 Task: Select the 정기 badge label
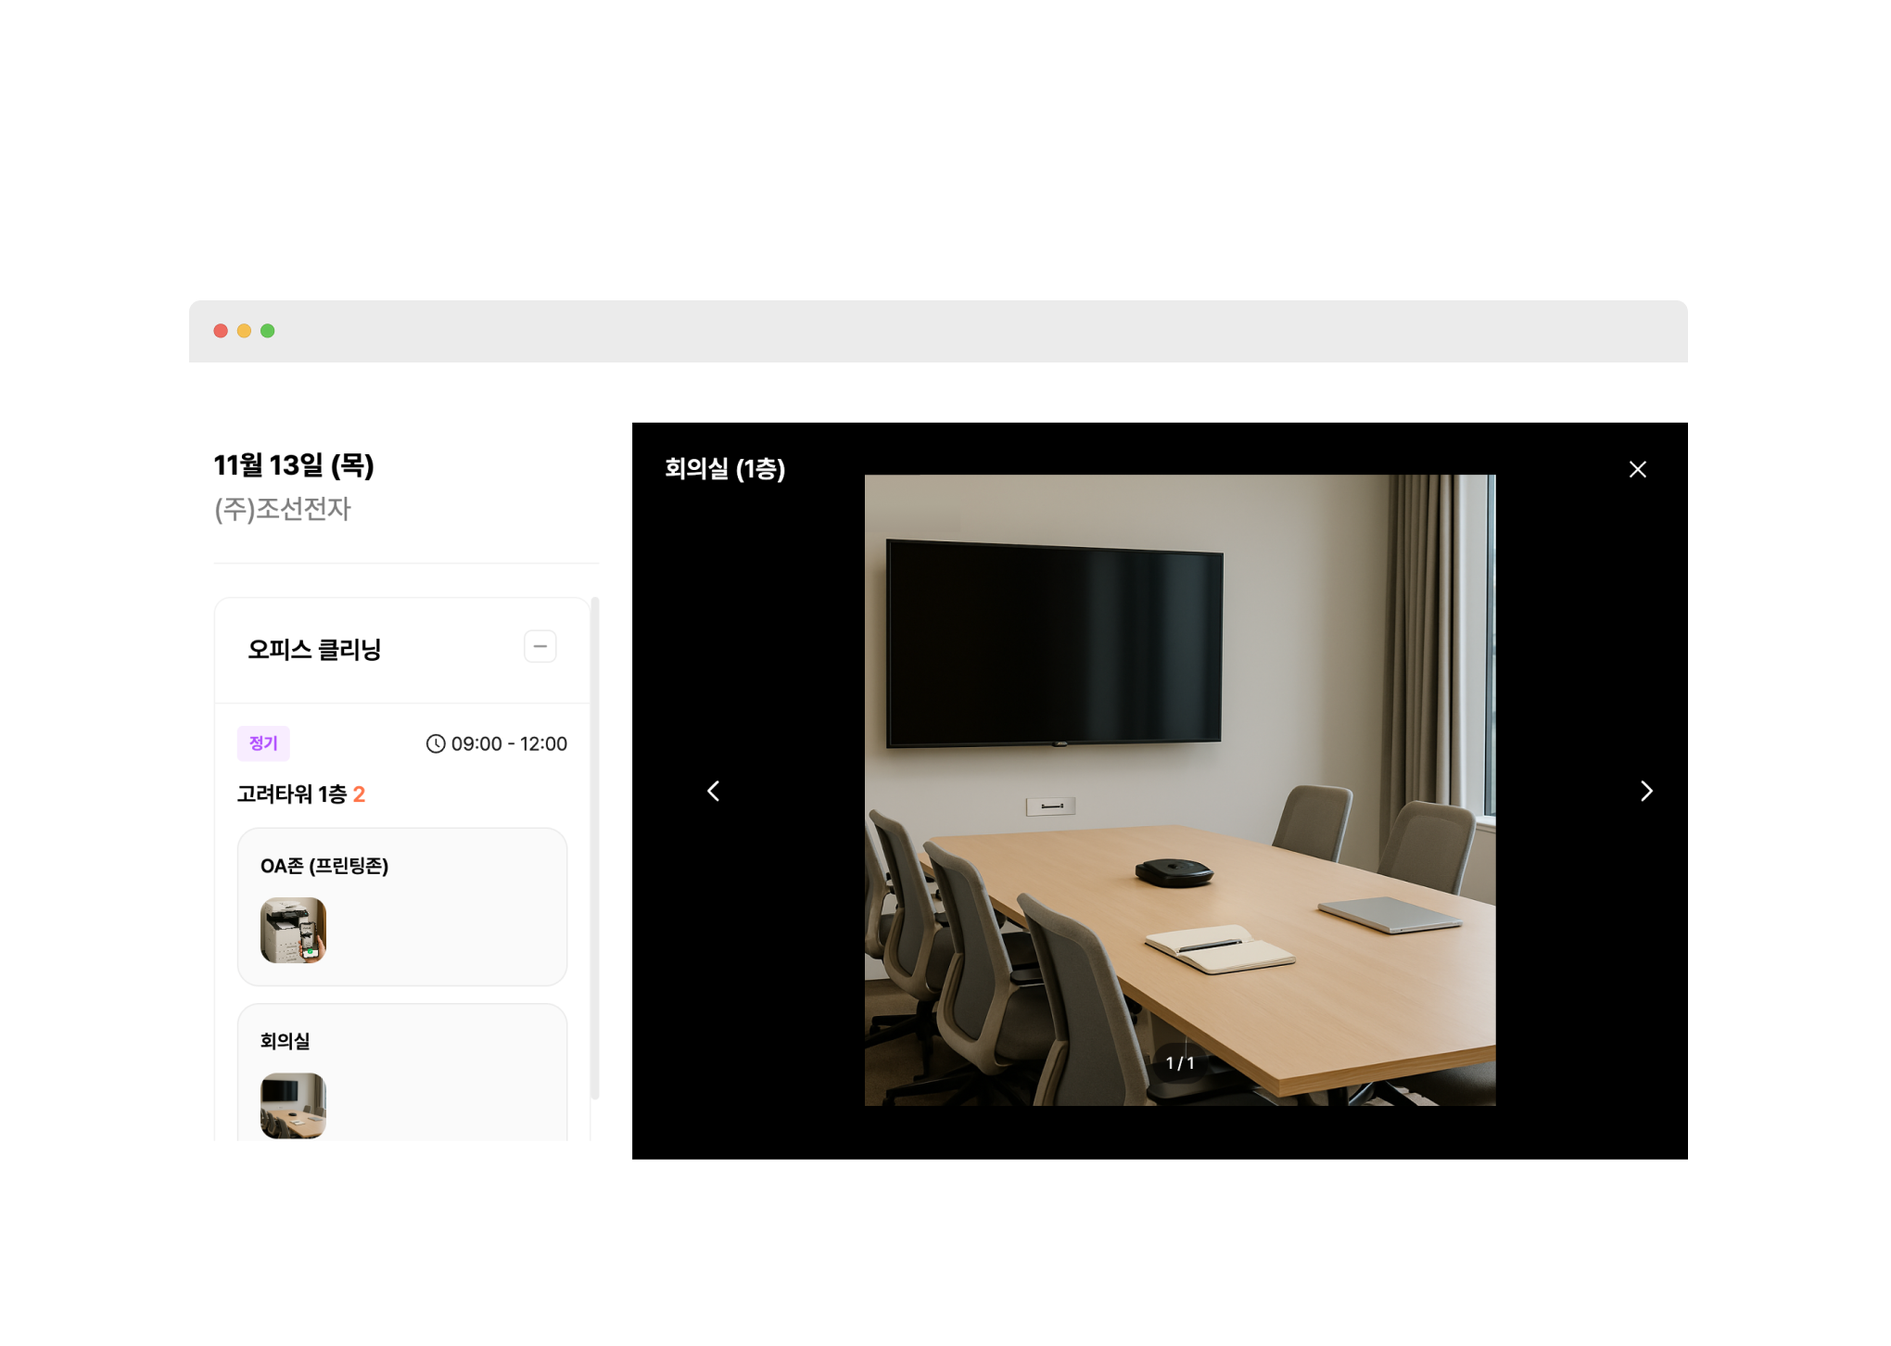(x=263, y=743)
